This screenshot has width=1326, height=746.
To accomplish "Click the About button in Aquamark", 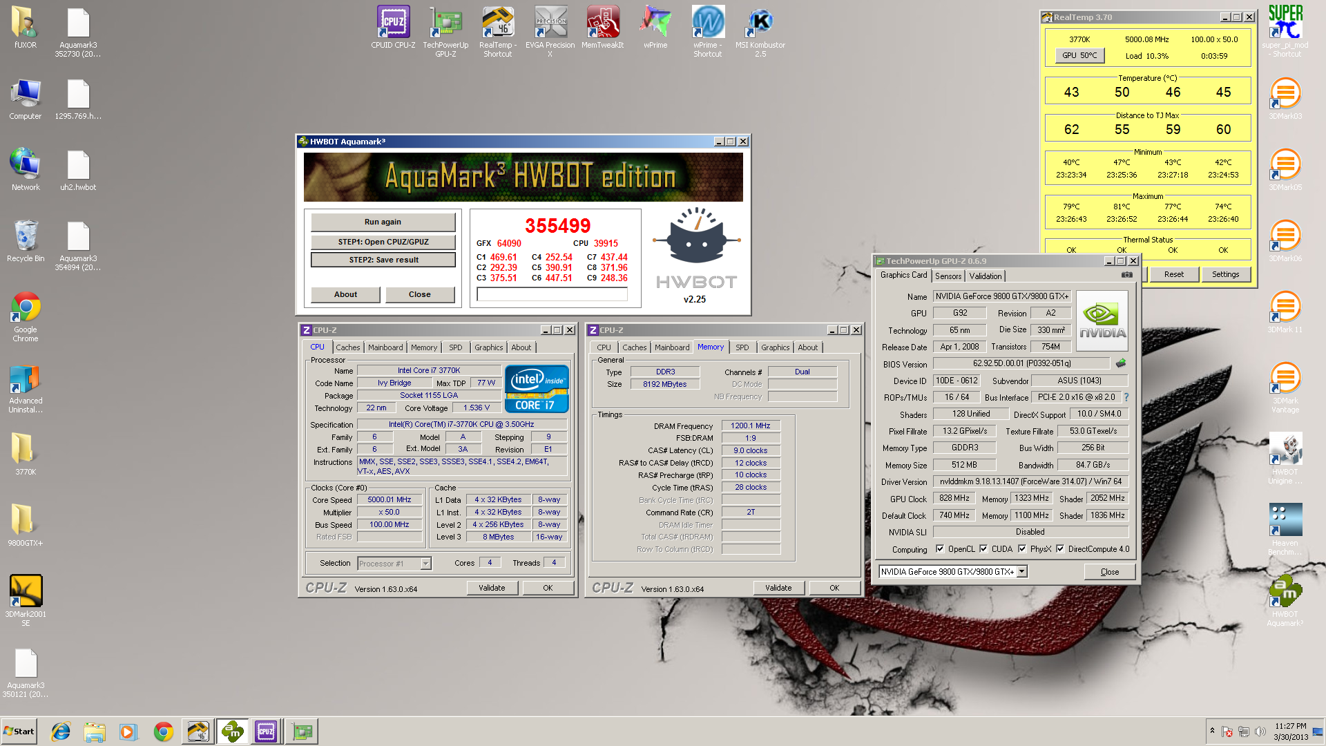I will pos(345,294).
